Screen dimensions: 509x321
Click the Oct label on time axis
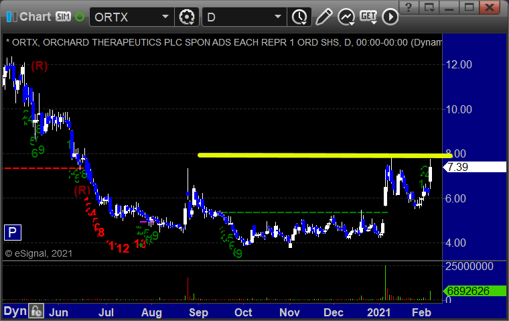click(243, 312)
